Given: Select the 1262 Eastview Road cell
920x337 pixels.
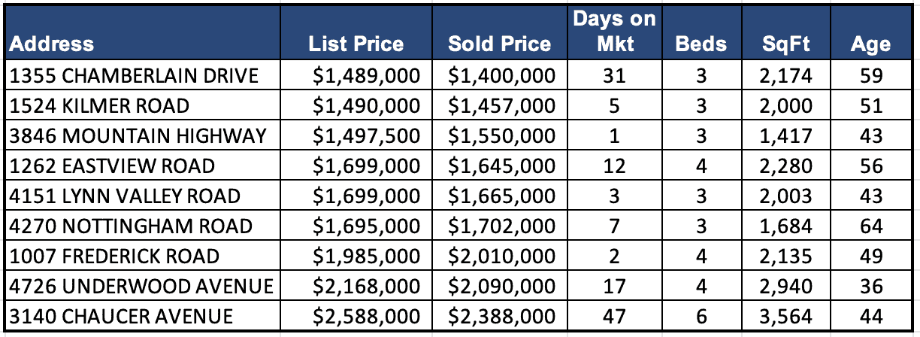Looking at the screenshot, I should (114, 165).
